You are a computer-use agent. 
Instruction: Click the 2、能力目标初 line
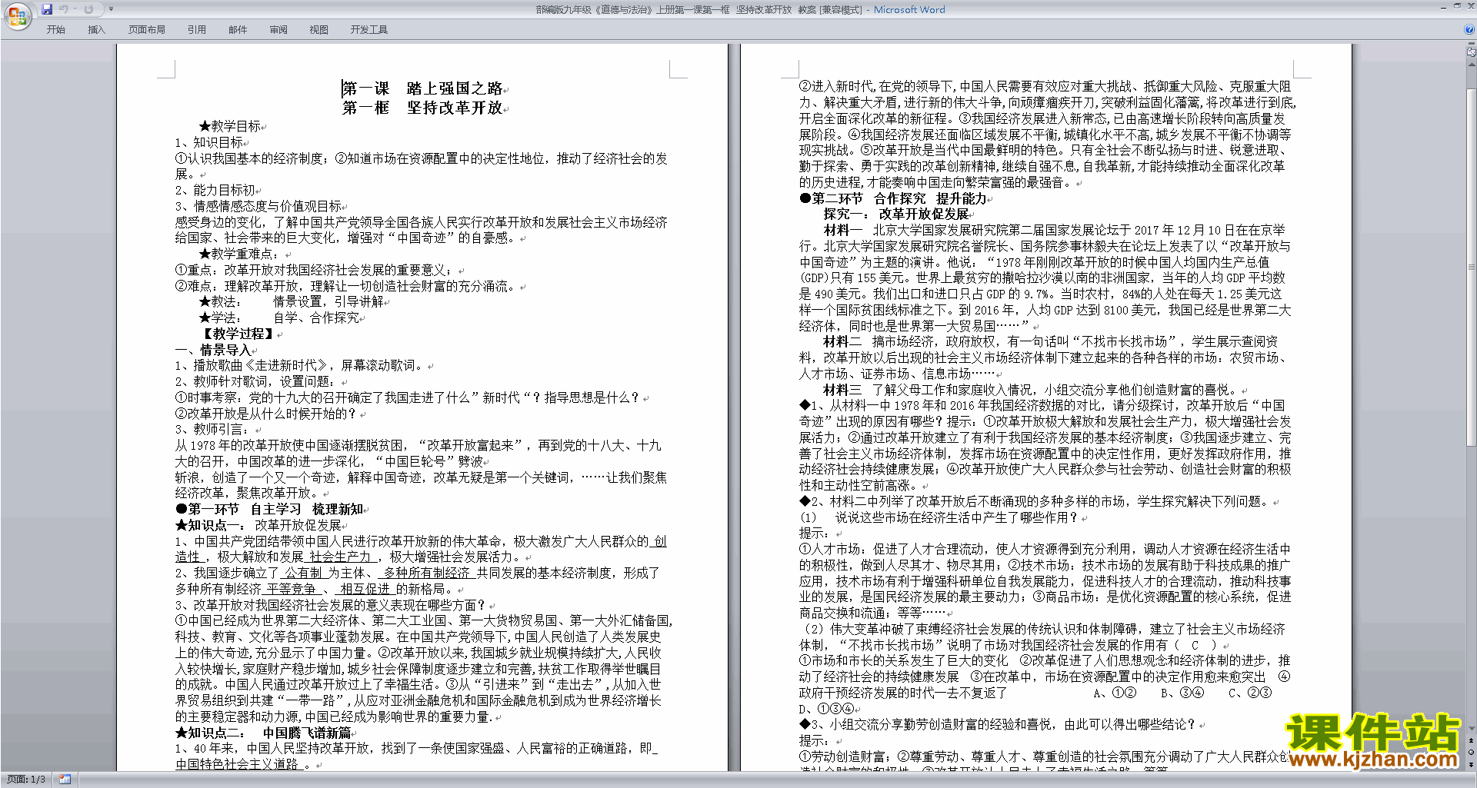pyautogui.click(x=215, y=190)
